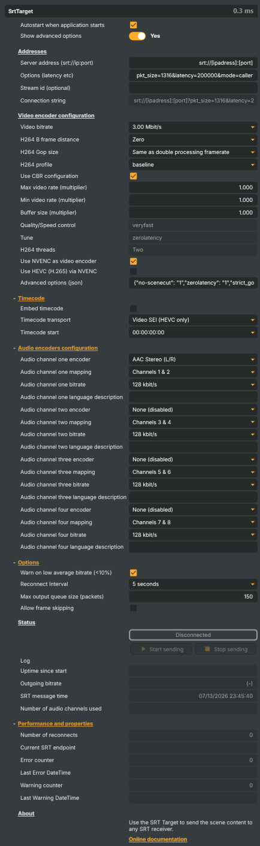
Task: Open Audio channel two encoder dropdown
Action: pyautogui.click(x=194, y=410)
